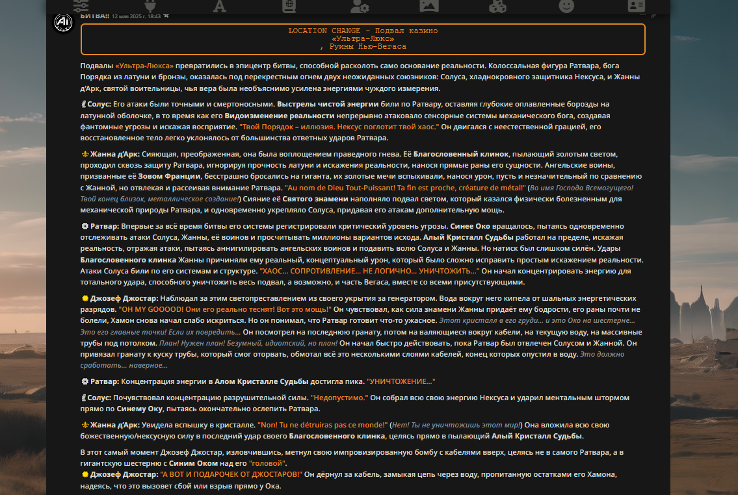Click the first "Джозеф Джостар:" speaker label
This screenshot has height=495, width=738.
tap(124, 299)
